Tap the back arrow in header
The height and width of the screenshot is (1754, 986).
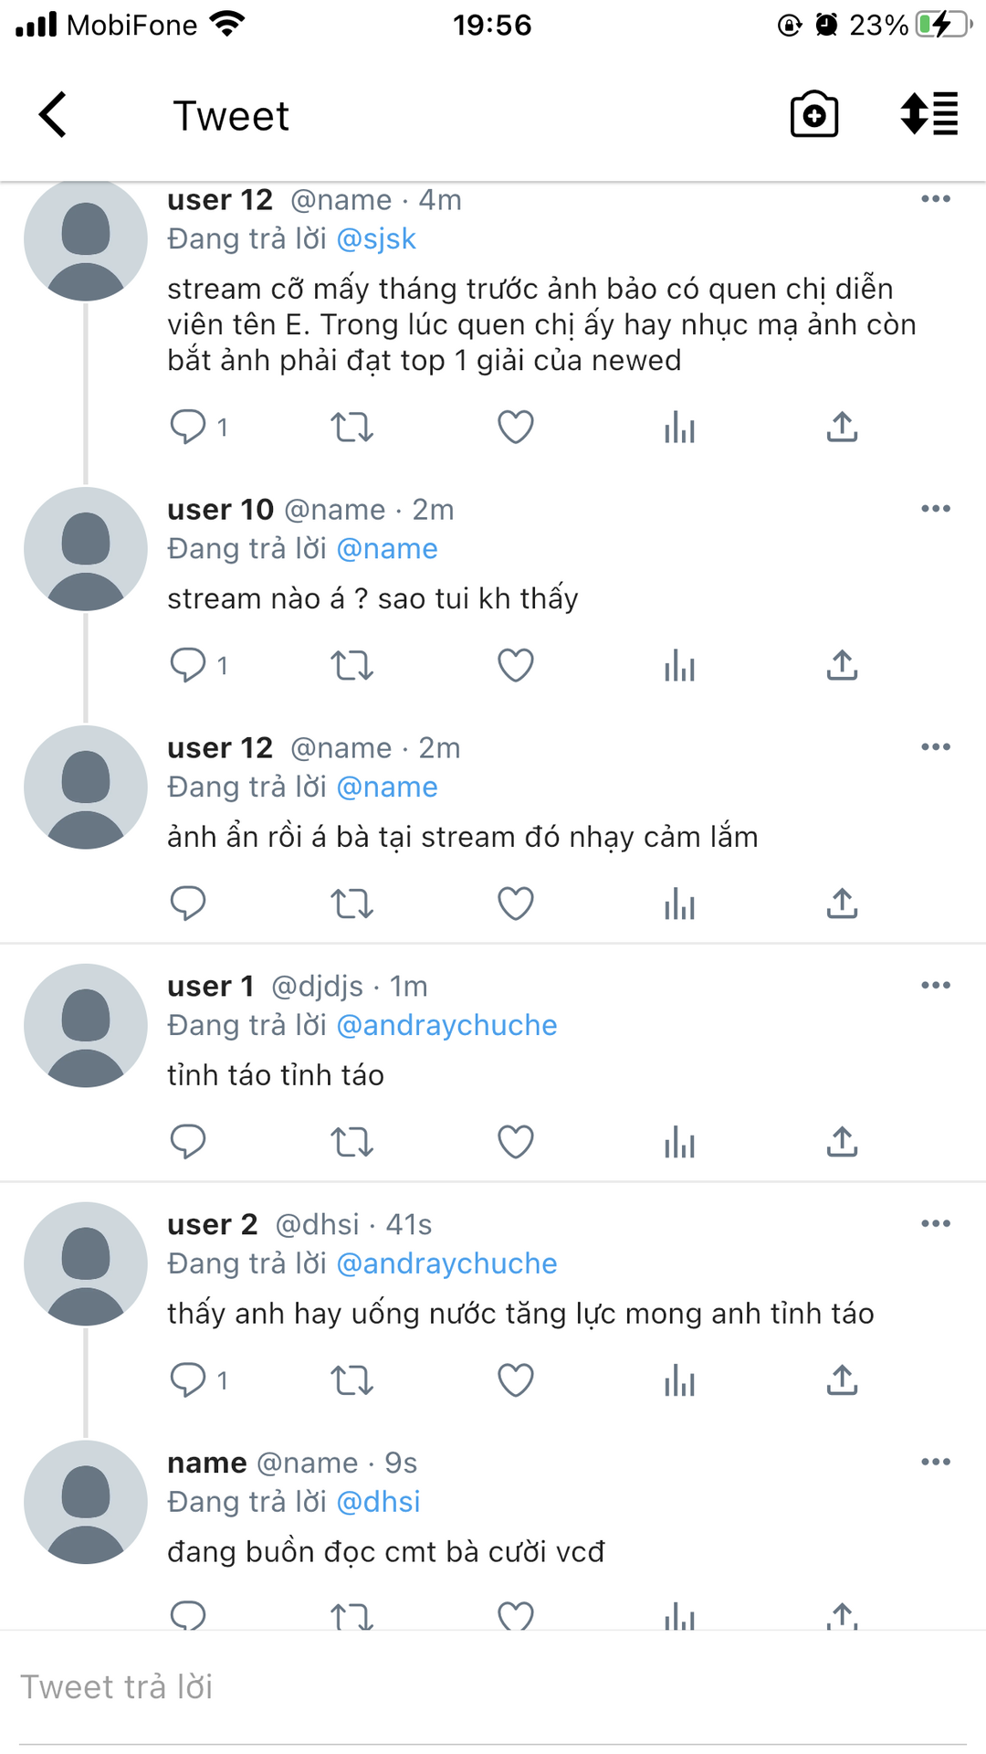coord(54,115)
